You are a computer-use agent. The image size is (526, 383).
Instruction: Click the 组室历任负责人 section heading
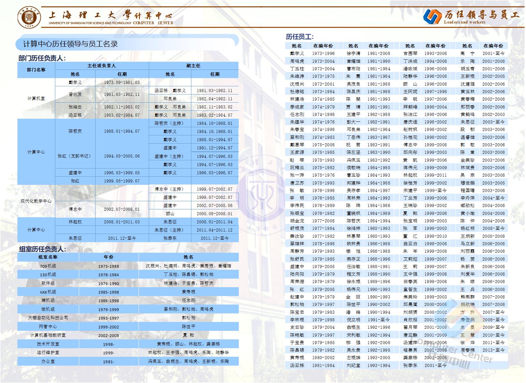click(42, 249)
